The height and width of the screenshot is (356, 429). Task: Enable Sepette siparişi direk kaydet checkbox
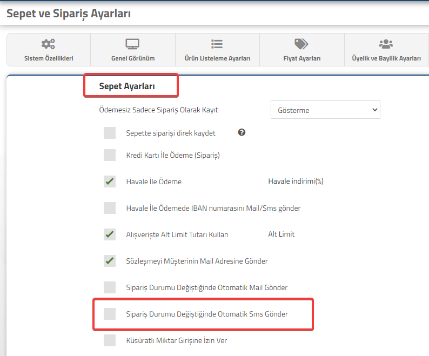(110, 133)
